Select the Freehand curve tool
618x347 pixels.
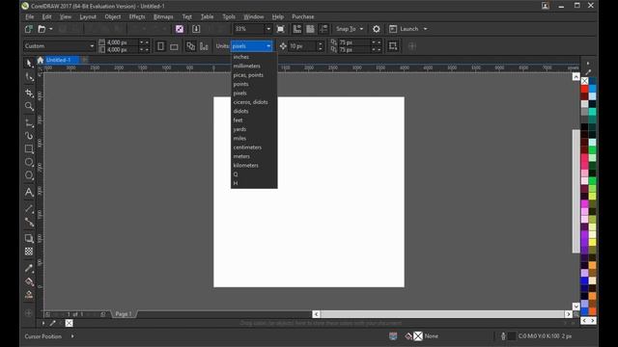coord(29,122)
